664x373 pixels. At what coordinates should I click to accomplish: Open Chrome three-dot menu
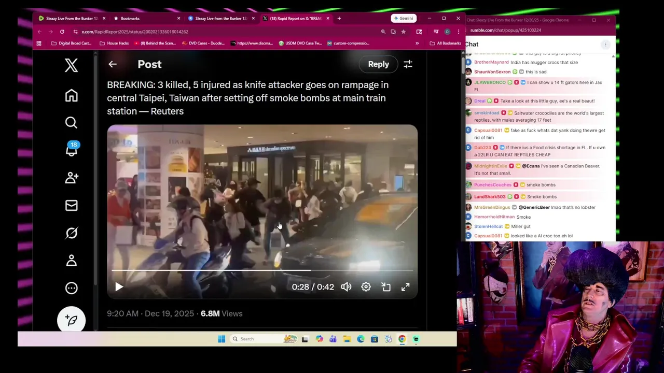point(458,32)
